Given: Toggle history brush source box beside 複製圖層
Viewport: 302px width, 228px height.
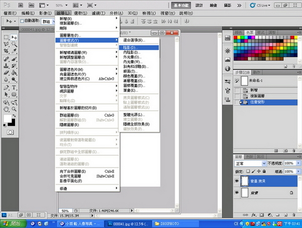Looking at the screenshot, I should click(237, 96).
